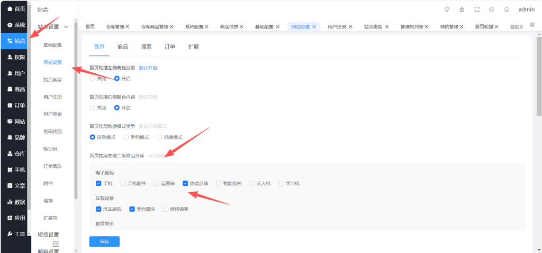Open notifications bell icon
This screenshot has height=253, width=542.
[507, 10]
